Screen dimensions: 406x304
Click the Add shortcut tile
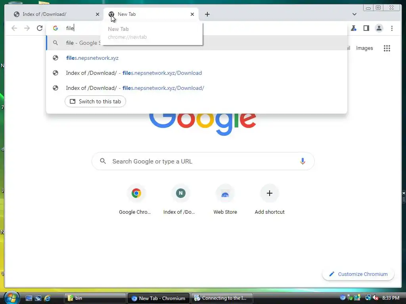tap(270, 199)
